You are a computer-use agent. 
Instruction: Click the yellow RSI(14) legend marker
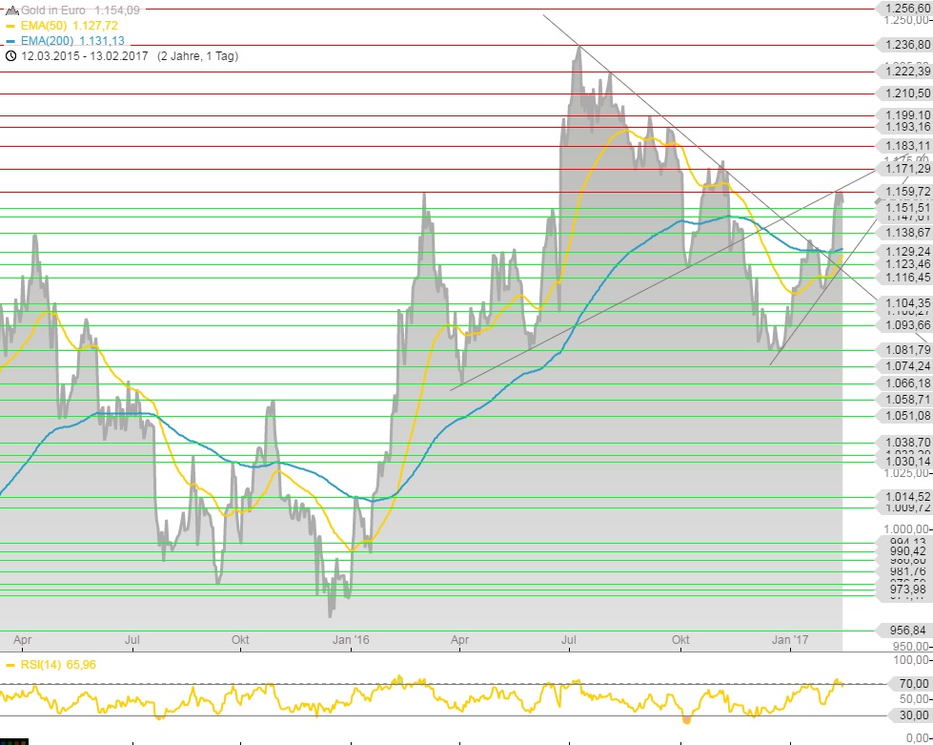click(x=10, y=638)
